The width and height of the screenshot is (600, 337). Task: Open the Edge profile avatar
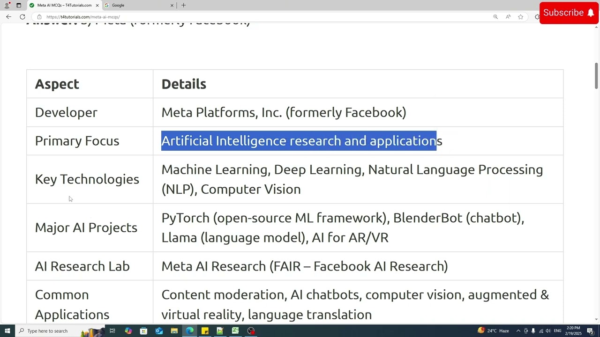pyautogui.click(x=7, y=5)
